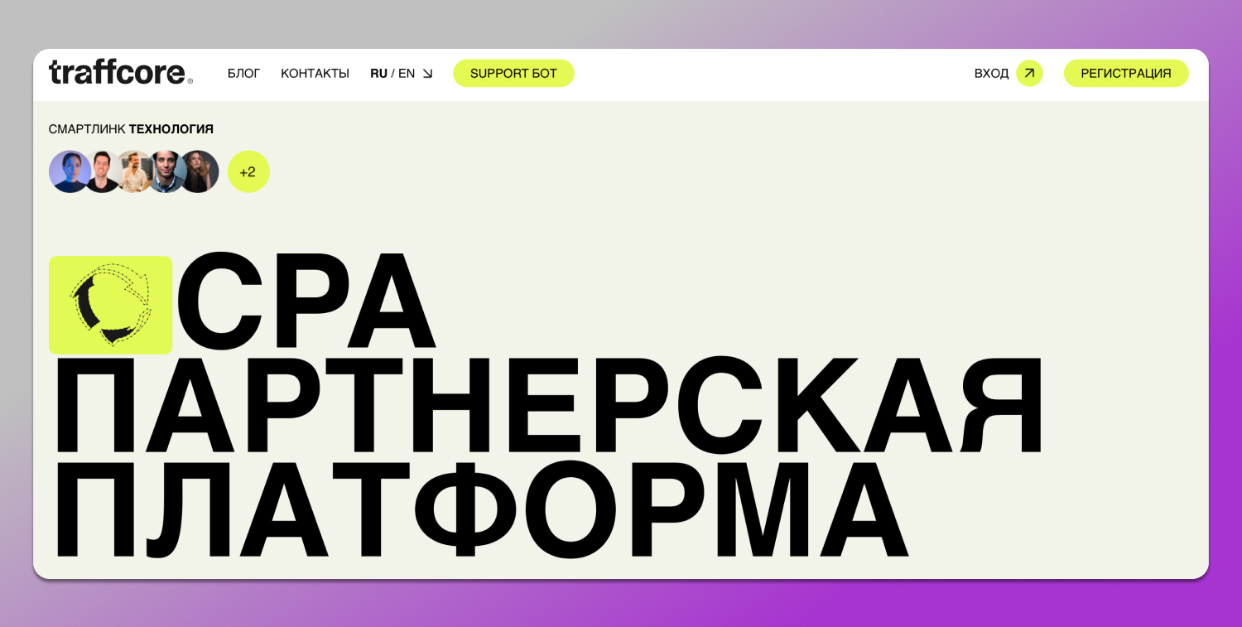Switch language to EN
The width and height of the screenshot is (1242, 627).
(407, 73)
